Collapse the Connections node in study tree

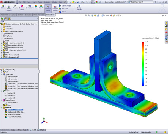1,74
